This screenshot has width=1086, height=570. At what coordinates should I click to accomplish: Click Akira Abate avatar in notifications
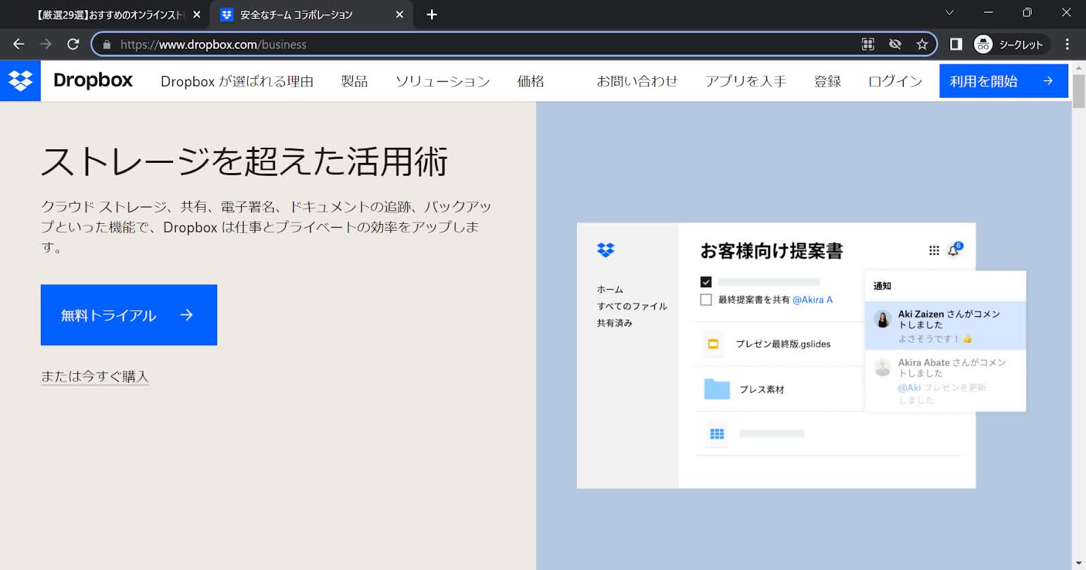[x=883, y=368]
